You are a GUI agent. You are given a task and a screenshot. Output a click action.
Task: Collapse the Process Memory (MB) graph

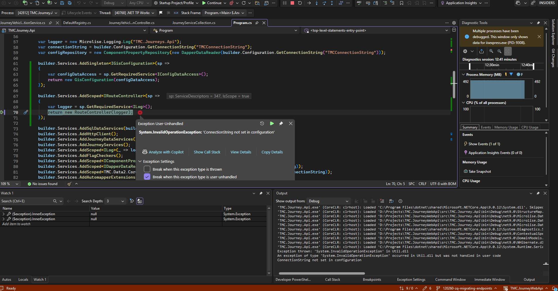pos(463,75)
